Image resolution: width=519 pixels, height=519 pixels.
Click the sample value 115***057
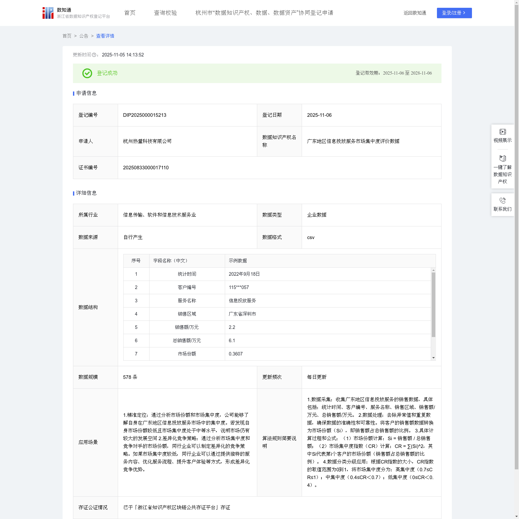click(x=239, y=287)
